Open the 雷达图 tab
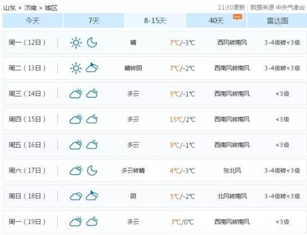This screenshot has width=307, height=235. coord(277,20)
